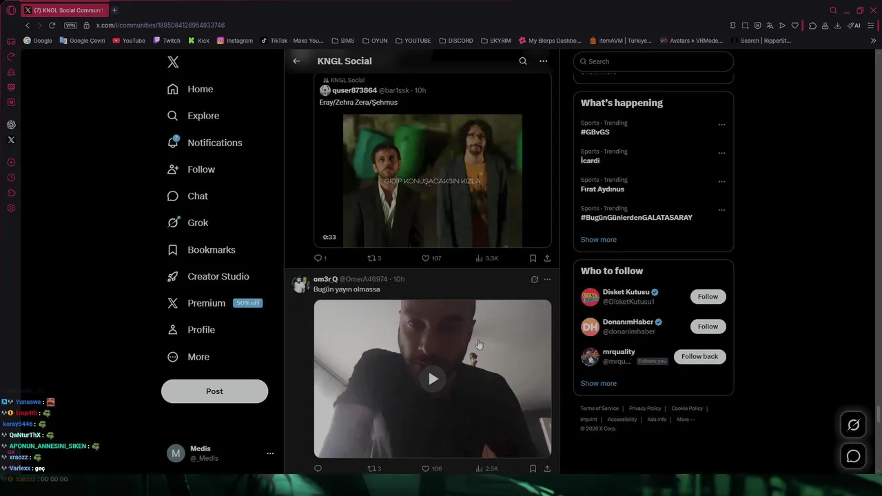Repost quser873864 post
The width and height of the screenshot is (882, 496).
tap(374, 258)
